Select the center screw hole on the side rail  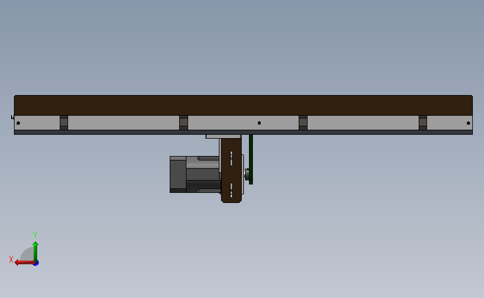[259, 123]
